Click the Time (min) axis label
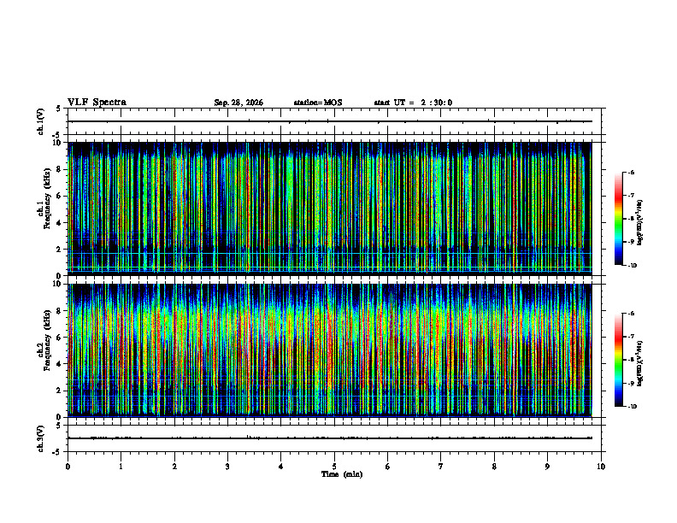Screen dimensions: 677x523 coord(342,474)
